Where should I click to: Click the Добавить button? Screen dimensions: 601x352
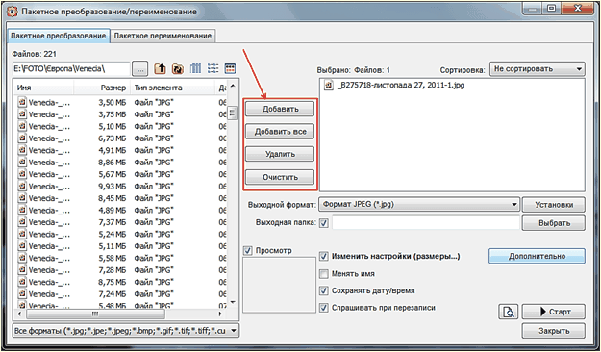(x=280, y=109)
